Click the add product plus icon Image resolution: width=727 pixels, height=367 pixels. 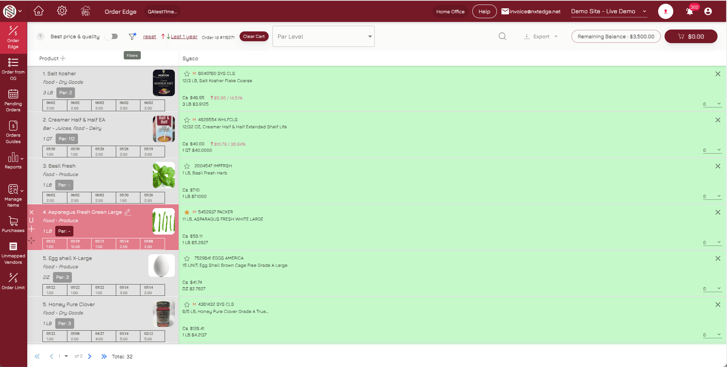(x=63, y=58)
